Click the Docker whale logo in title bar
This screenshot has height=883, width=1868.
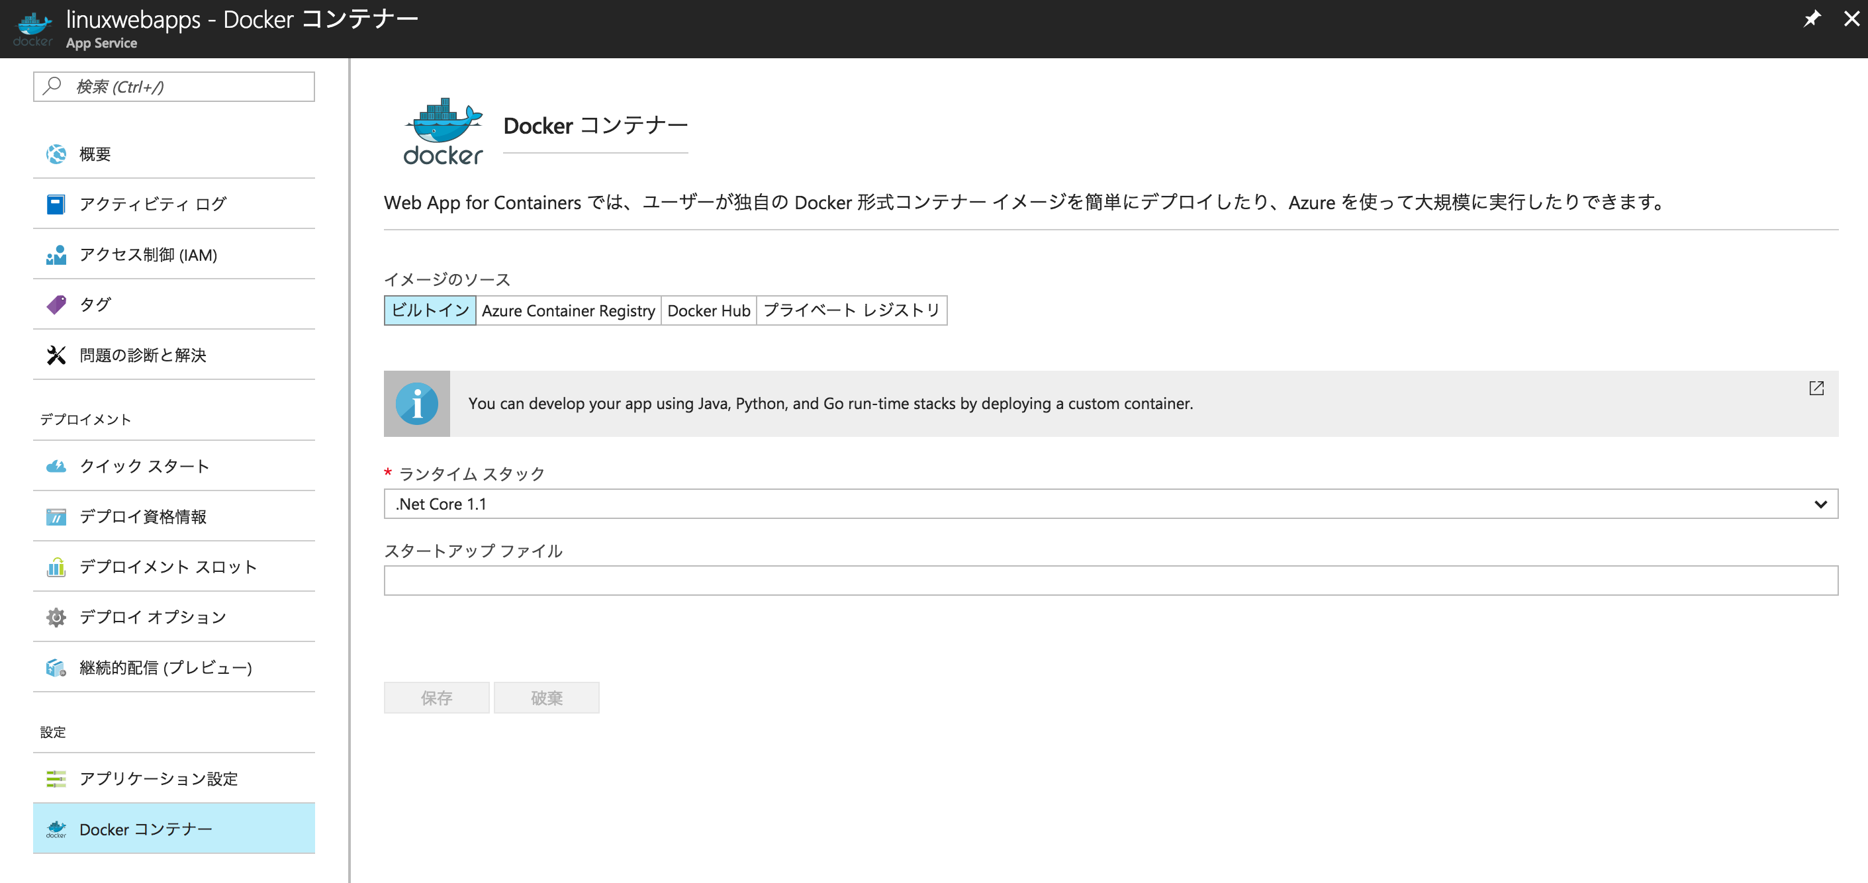point(32,29)
